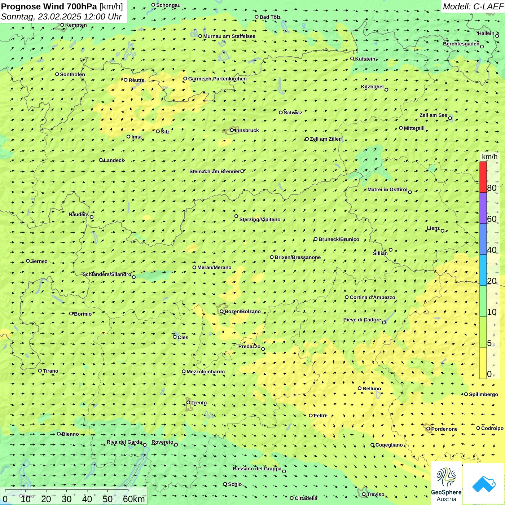505x505 pixels.
Task: Select the yellow 0–5 km/h legend color
Action: click(483, 363)
